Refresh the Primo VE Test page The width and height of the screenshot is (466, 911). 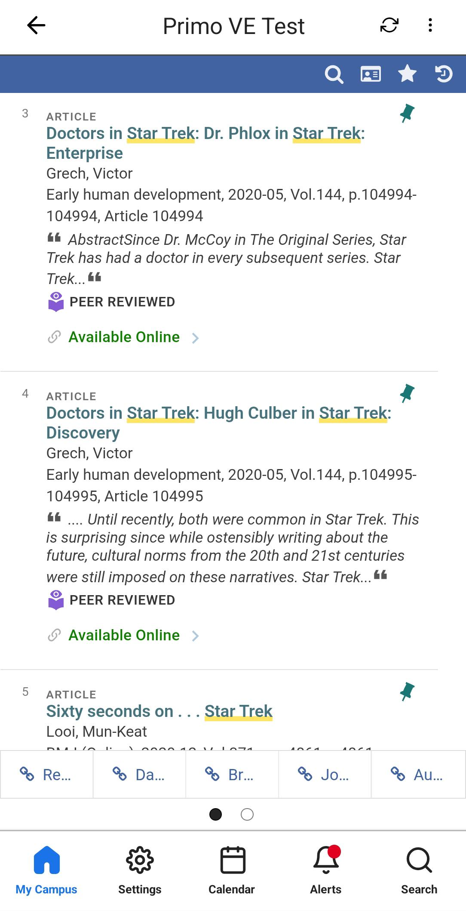(x=389, y=25)
